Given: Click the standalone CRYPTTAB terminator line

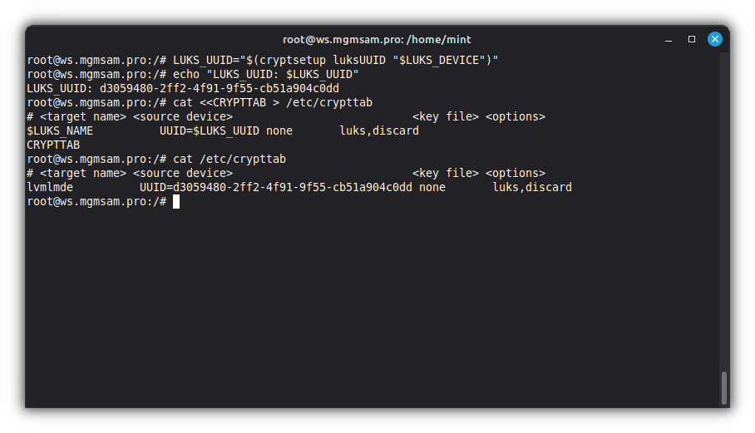Looking at the screenshot, I should point(53,145).
